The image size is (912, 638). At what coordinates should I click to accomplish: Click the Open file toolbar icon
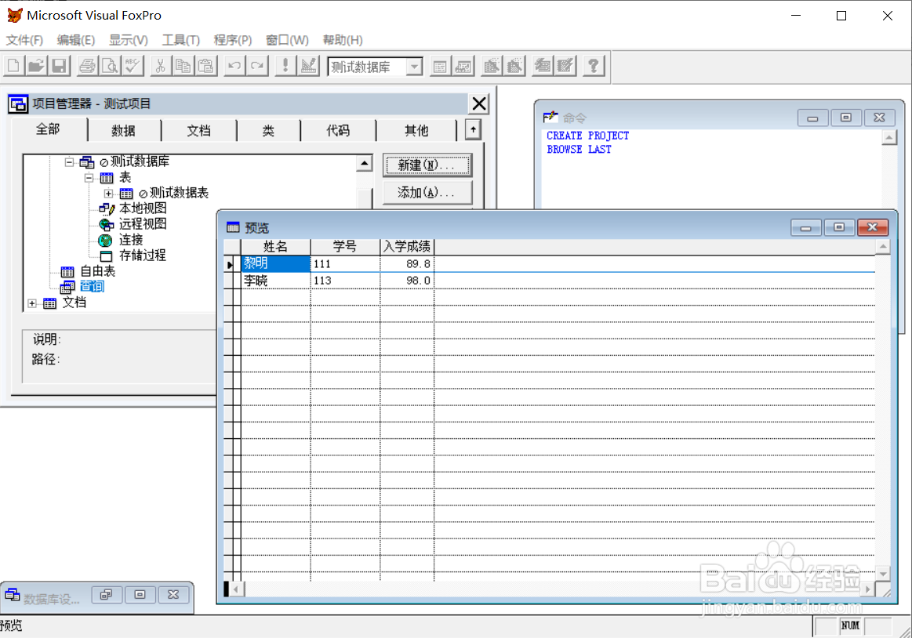[x=36, y=67]
